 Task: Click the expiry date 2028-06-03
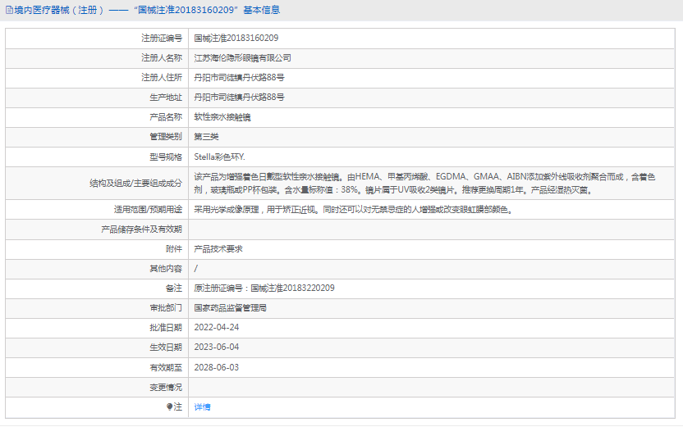click(216, 367)
